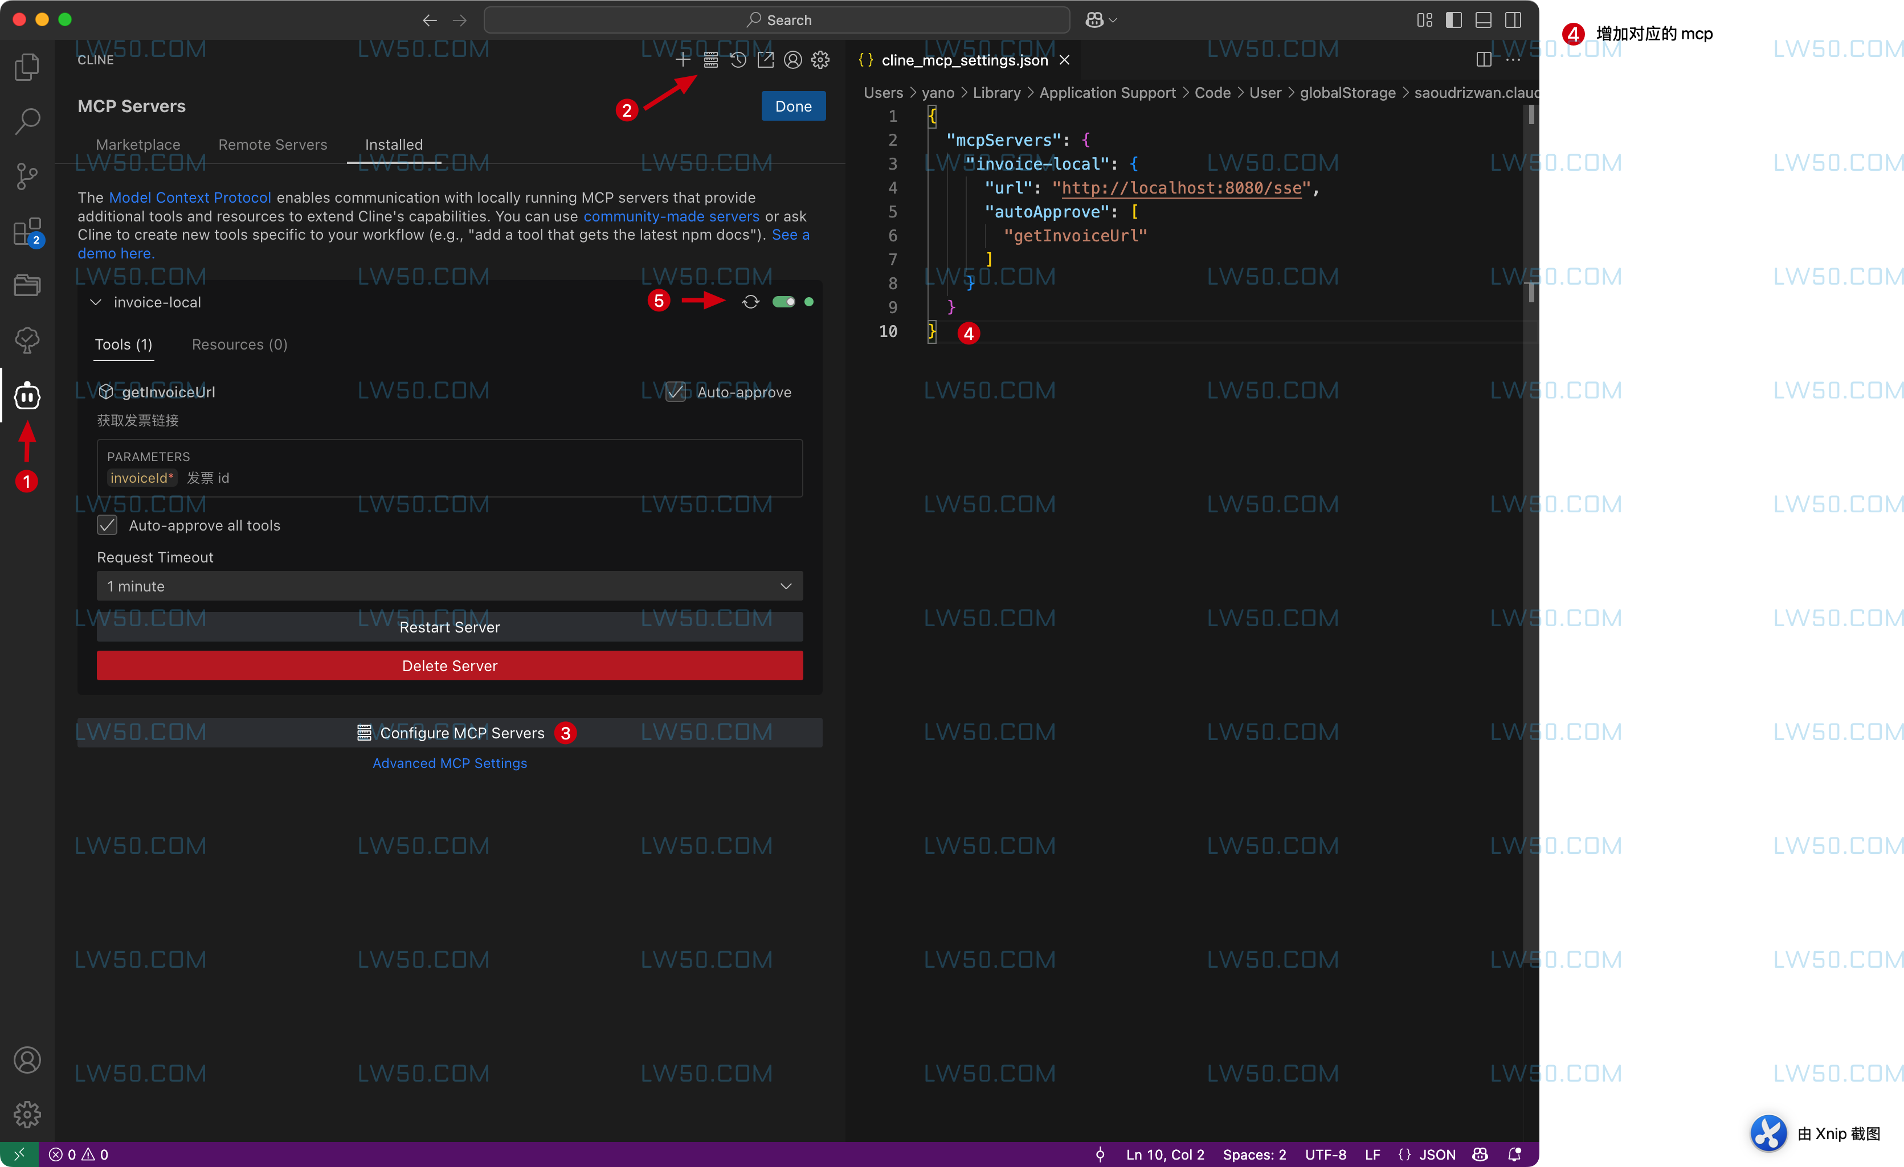
Task: Toggle the invoice-local server switch
Action: tap(783, 302)
